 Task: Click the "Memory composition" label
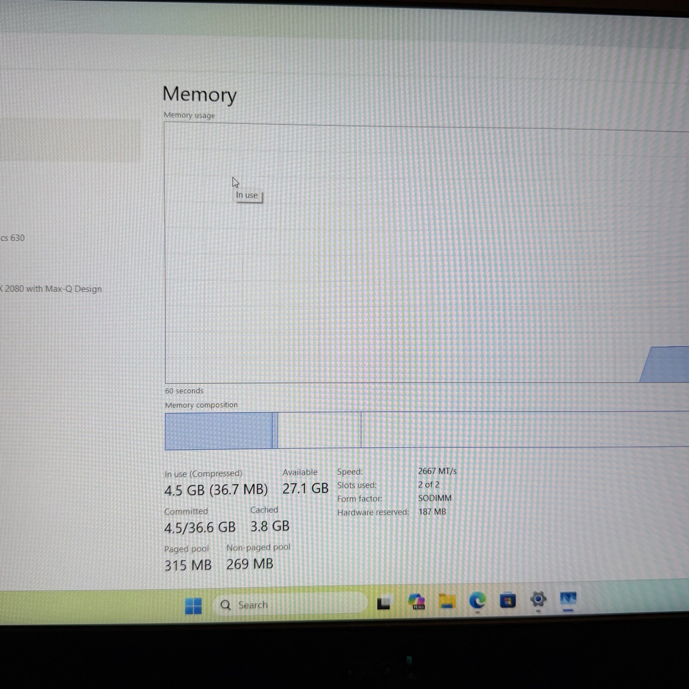coord(201,405)
